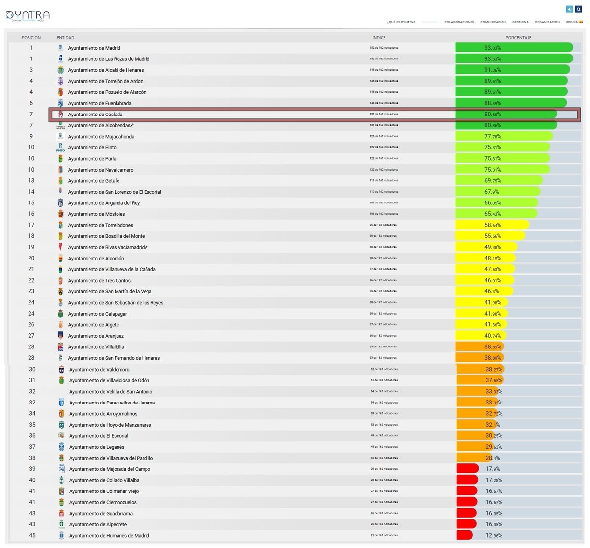The width and height of the screenshot is (590, 548).
Task: Open Ayuntamiento de Velilla de San Antonio
Action: click(x=111, y=392)
